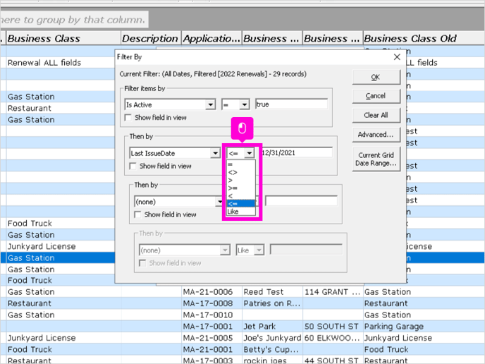Click the 50 SOUTH ST cell
The image size is (485, 364).
tap(333, 326)
